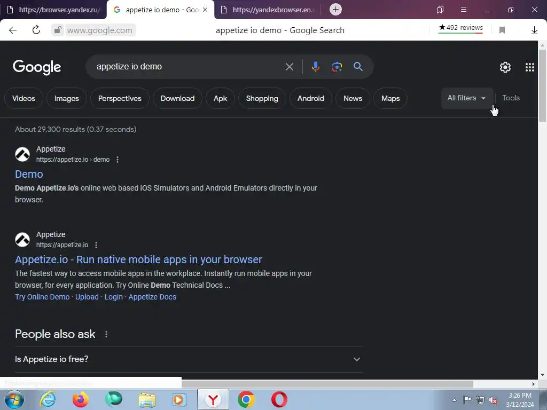Switch to Maps results
The width and height of the screenshot is (547, 410).
tap(390, 98)
